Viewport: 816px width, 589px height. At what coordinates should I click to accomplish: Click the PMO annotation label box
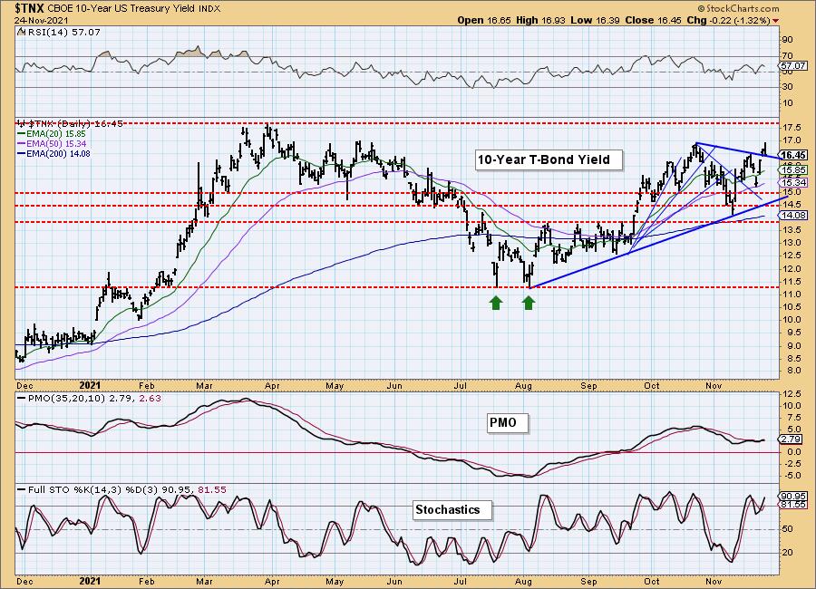[x=508, y=422]
